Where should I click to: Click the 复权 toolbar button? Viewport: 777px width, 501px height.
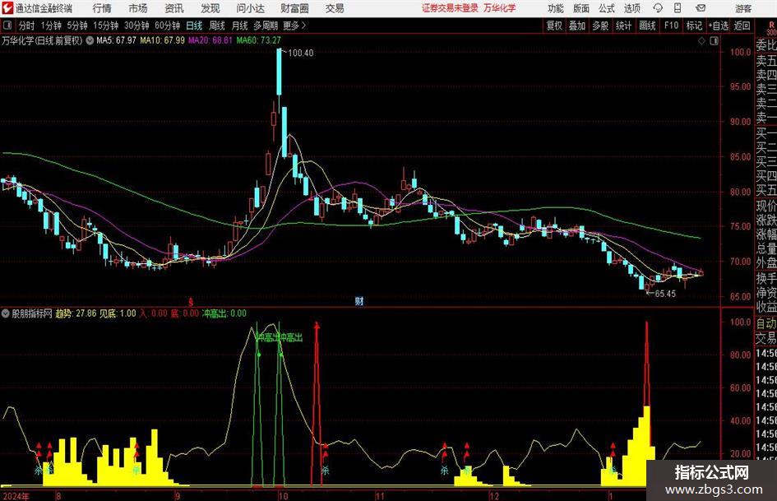(554, 26)
